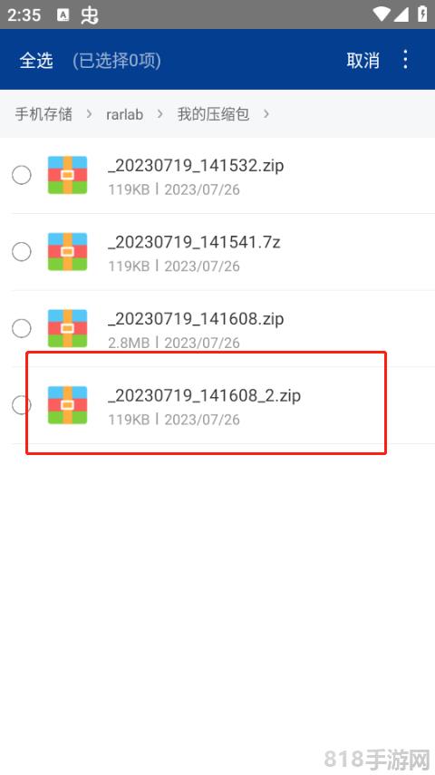Viewport: 435px width, 775px height.
Task: Tap the keyboard input status icon
Action: click(x=63, y=15)
